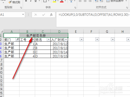Click the formula bar input field

point(93,19)
